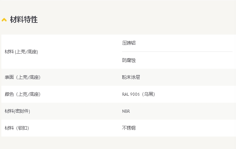Click blank space in the 密封件 row
Viewport: 236px width, 149px height.
pos(180,111)
